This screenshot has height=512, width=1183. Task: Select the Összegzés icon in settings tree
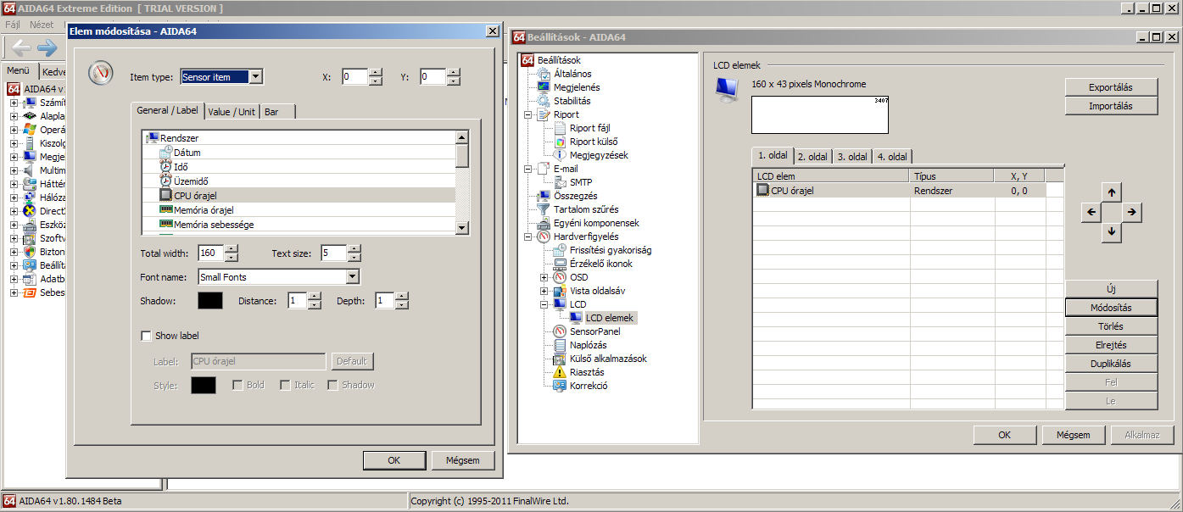[x=544, y=196]
